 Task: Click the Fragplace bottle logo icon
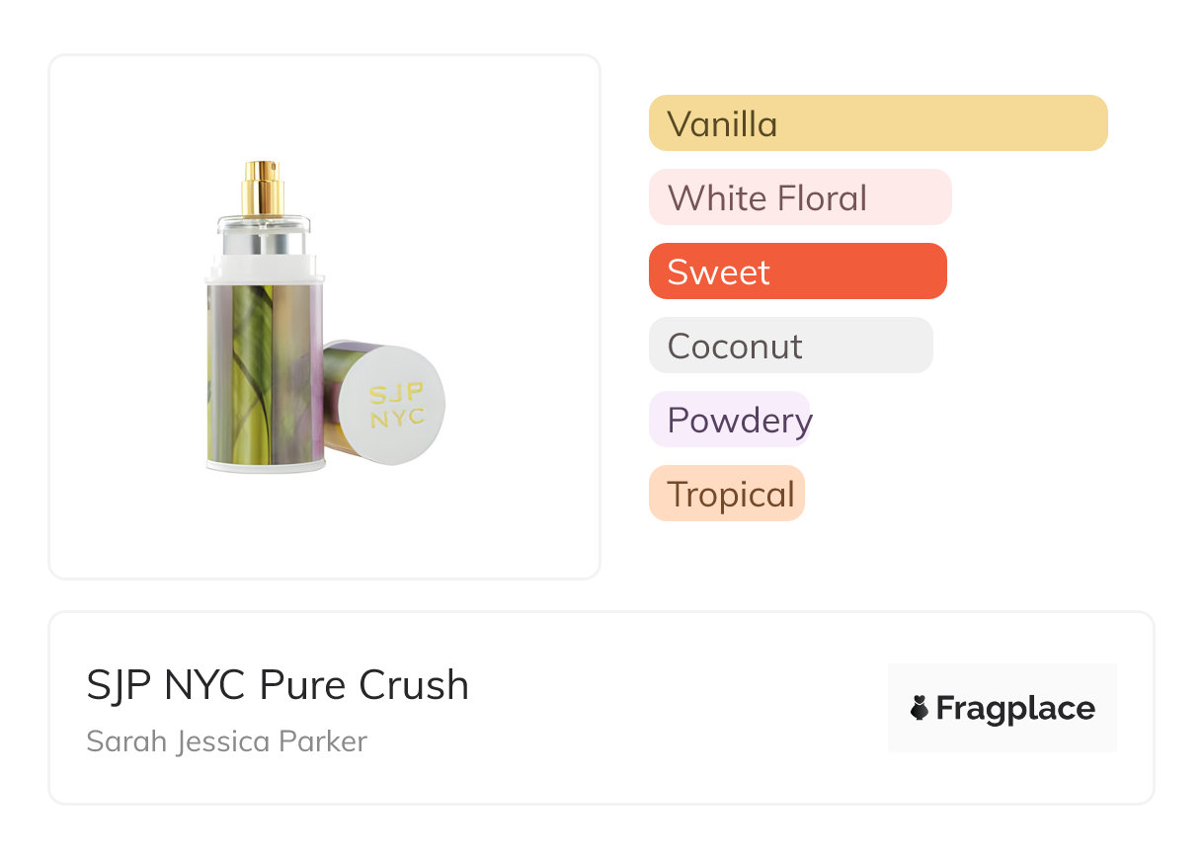pyautogui.click(x=920, y=708)
